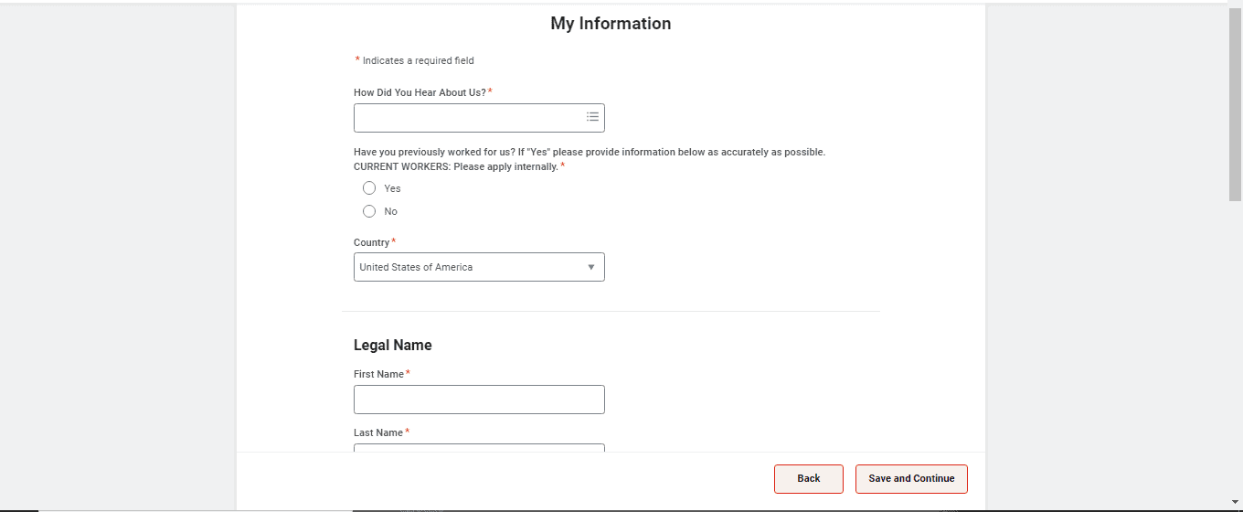
Task: Click the Last Name label
Action: [x=378, y=432]
